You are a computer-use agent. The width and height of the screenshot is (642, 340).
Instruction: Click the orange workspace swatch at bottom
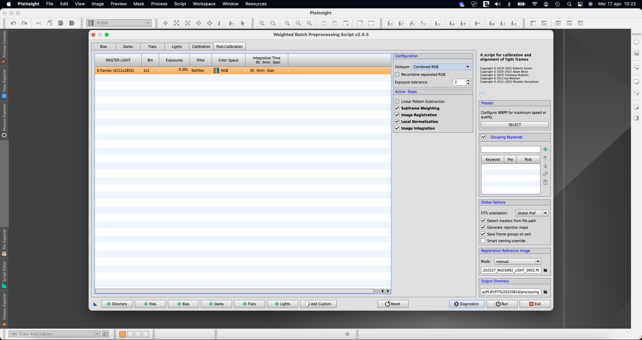click(123, 334)
